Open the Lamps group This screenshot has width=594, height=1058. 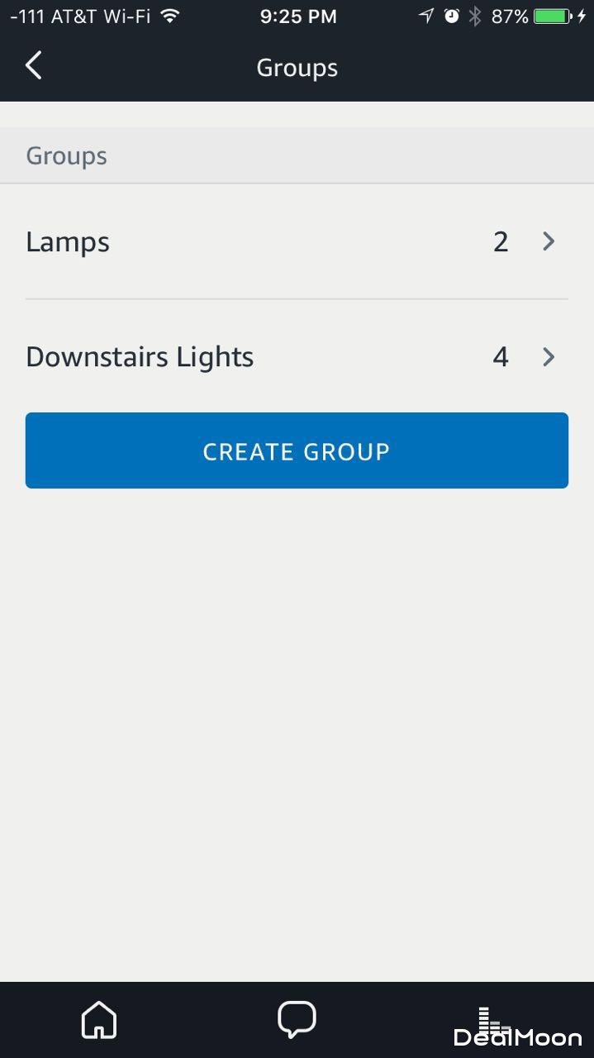click(68, 241)
